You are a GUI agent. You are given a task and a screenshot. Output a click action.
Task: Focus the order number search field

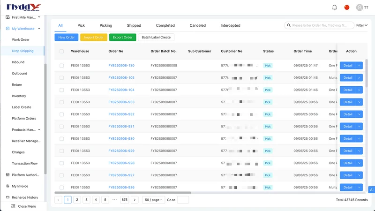point(319,25)
